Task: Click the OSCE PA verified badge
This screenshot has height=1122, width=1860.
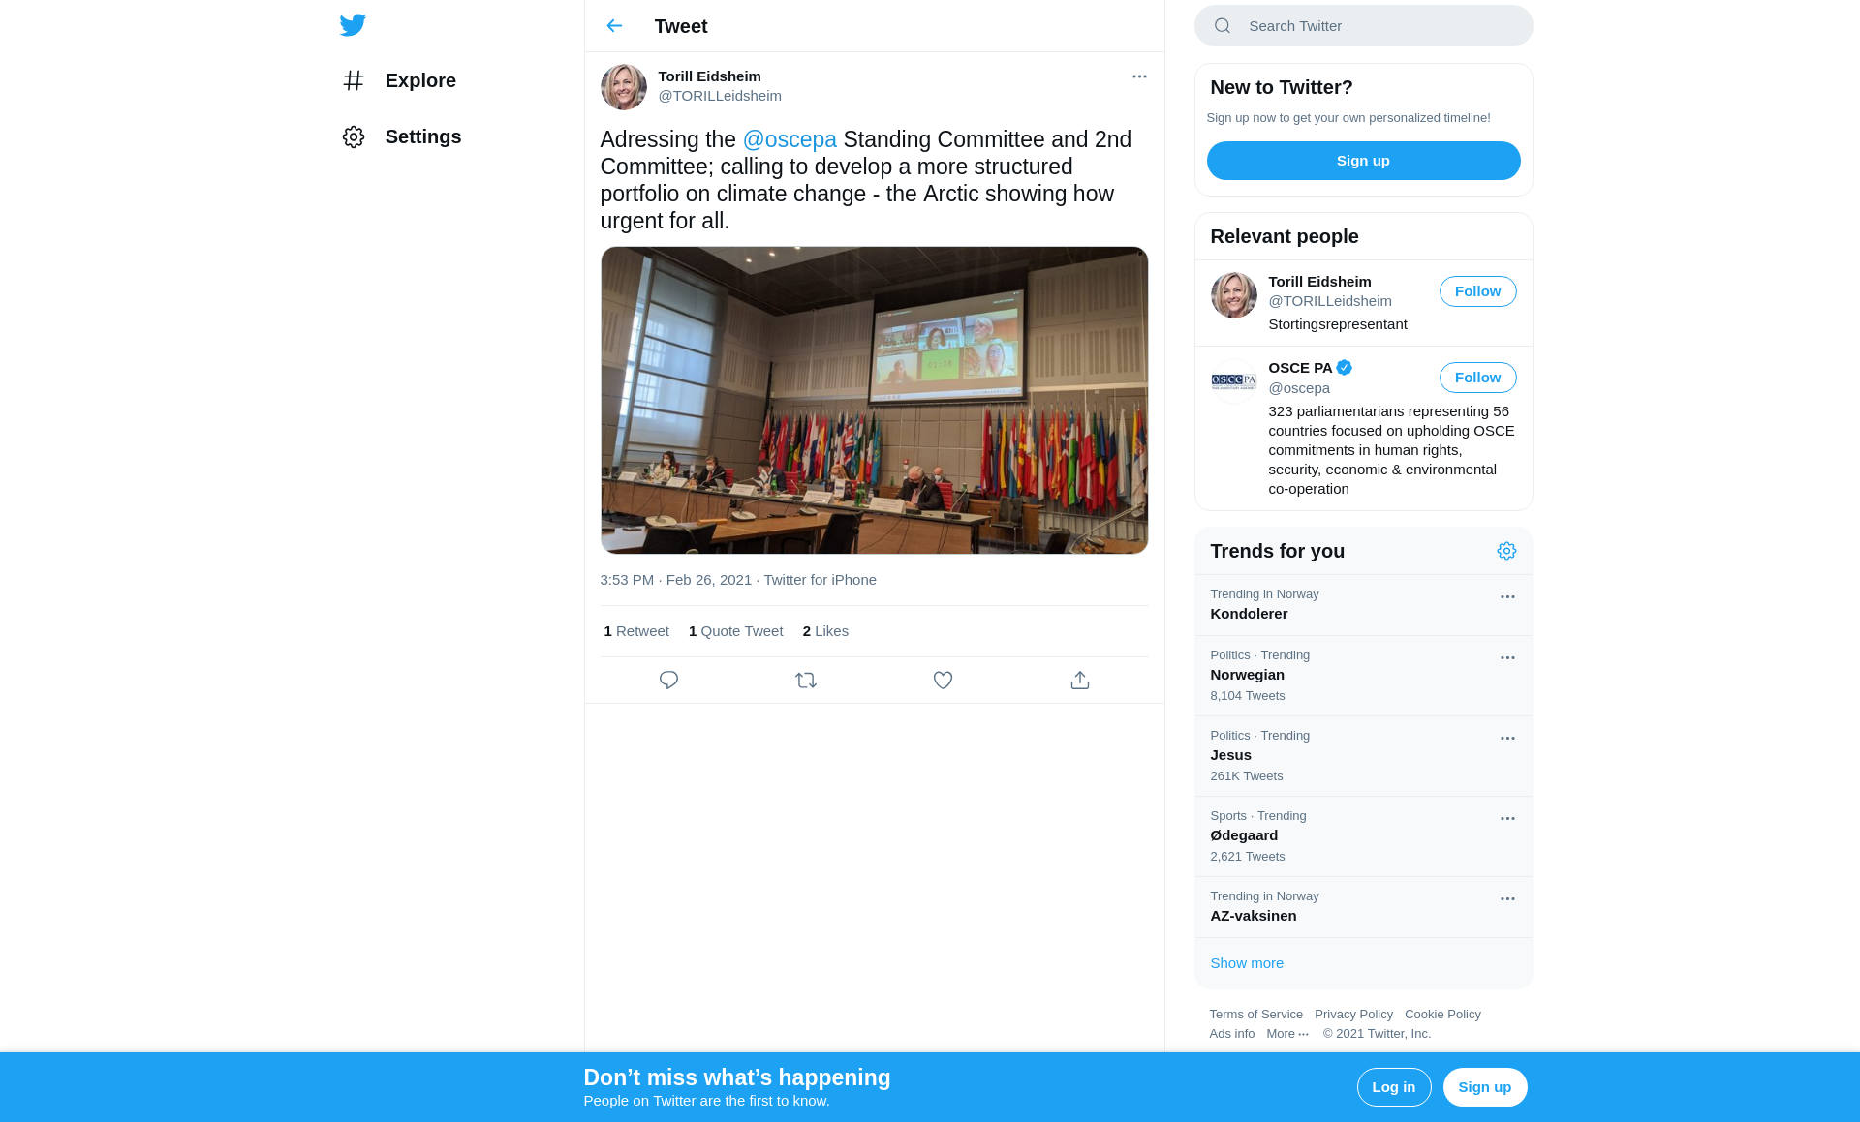Action: tap(1344, 368)
